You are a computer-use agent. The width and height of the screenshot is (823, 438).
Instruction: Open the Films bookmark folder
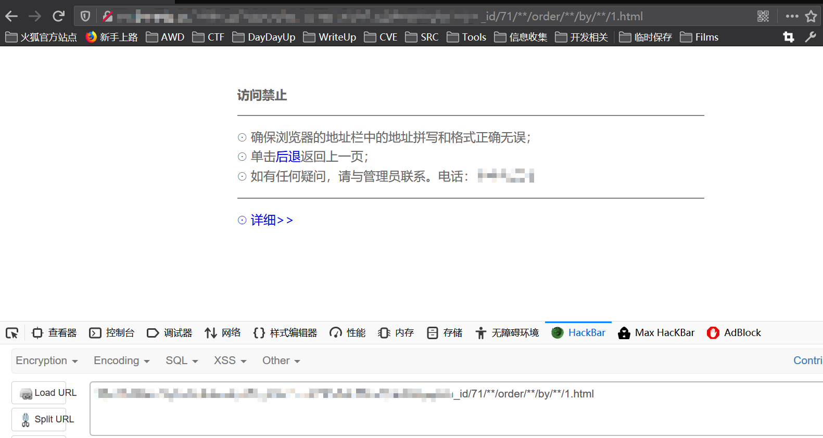[x=699, y=37]
